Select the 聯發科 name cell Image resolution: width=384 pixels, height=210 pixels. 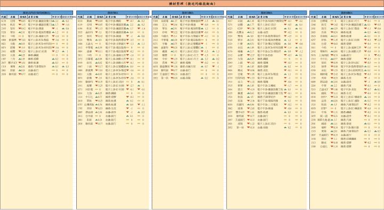point(89,82)
